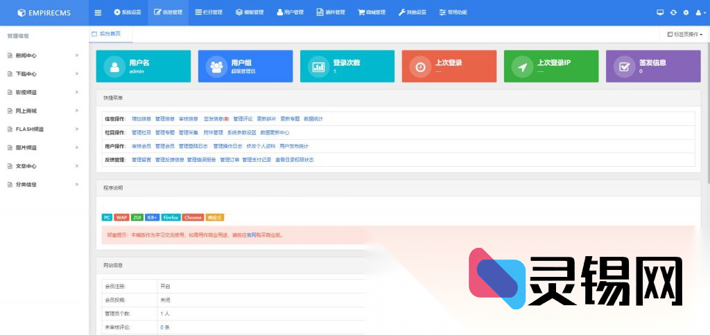Open the 标签页操作 dropdown
The image size is (710, 335).
[684, 34]
